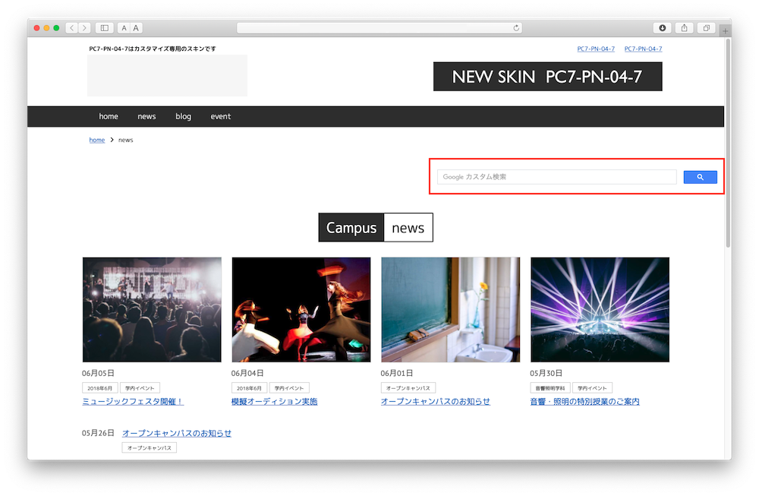Select the 2018年6月 tag under 06月04日
Screen dimensions: 759x496
249,388
